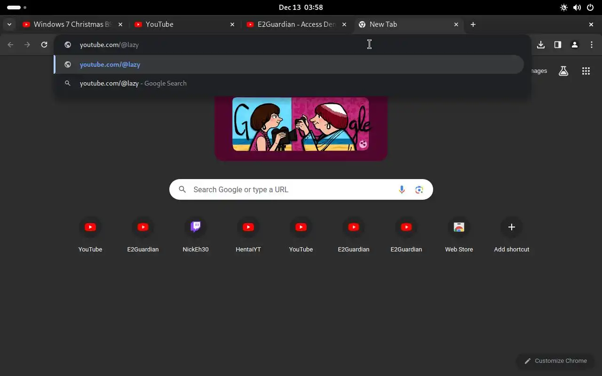Viewport: 602px width, 376px height.
Task: Close the Windows 7 Christmas tab
Action: 120,24
